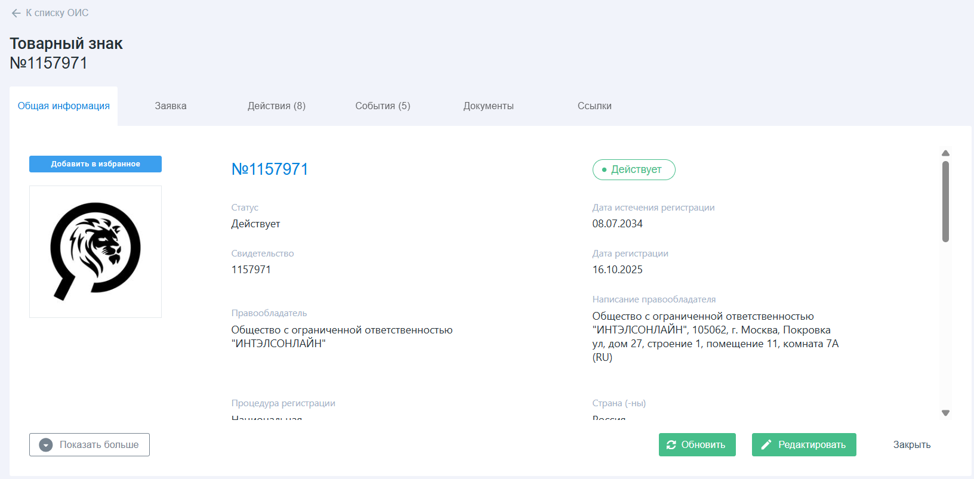Click the scrollbar up arrow

[x=945, y=153]
